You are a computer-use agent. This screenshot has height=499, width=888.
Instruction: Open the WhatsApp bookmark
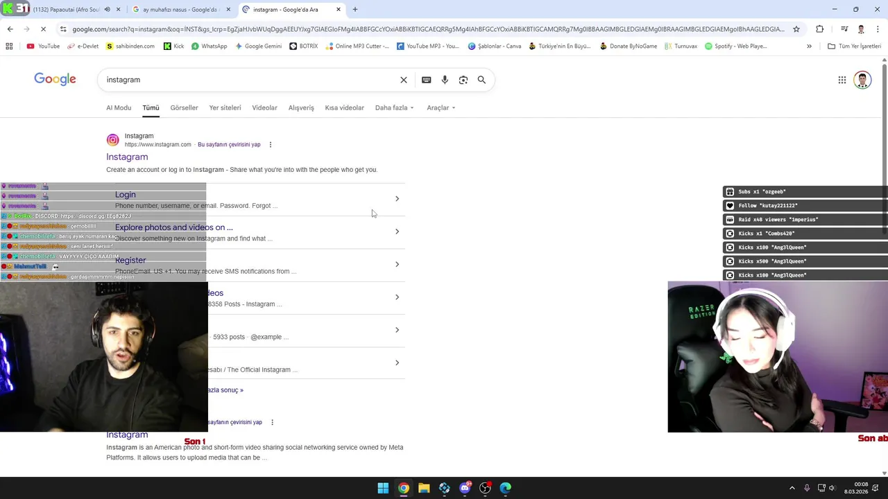(x=209, y=46)
